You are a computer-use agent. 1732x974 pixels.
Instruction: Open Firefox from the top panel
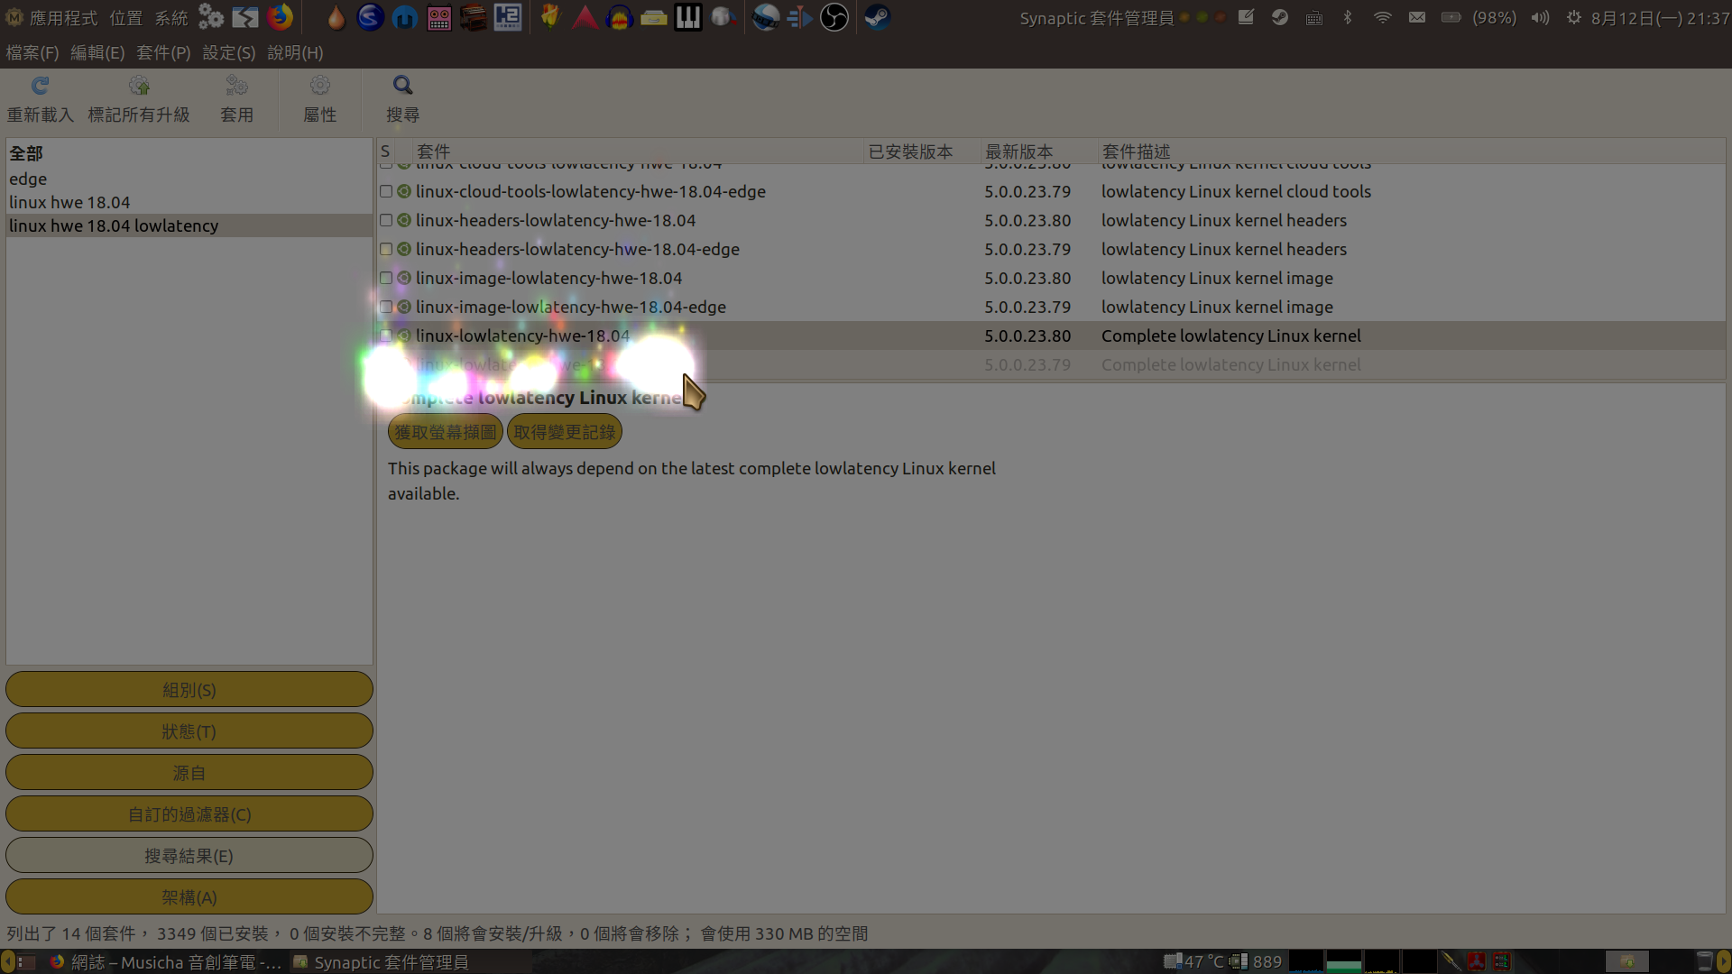coord(281,17)
